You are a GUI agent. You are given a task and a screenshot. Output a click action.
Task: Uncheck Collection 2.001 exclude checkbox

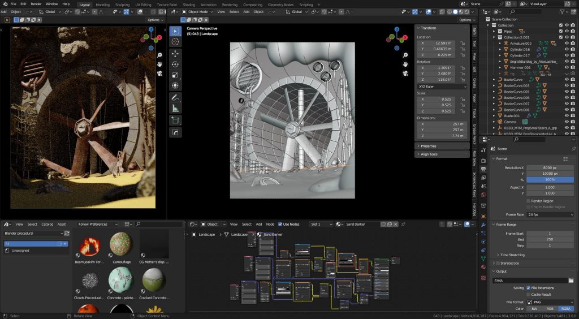coord(560,37)
